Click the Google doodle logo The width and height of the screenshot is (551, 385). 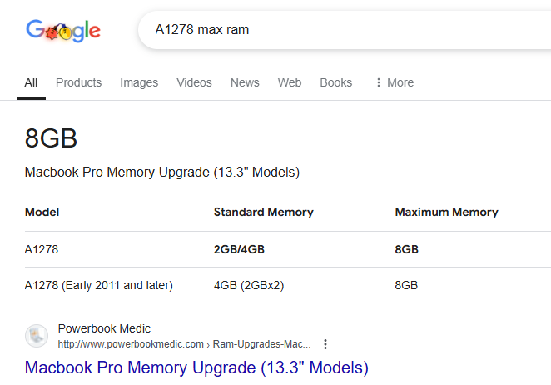pos(63,31)
